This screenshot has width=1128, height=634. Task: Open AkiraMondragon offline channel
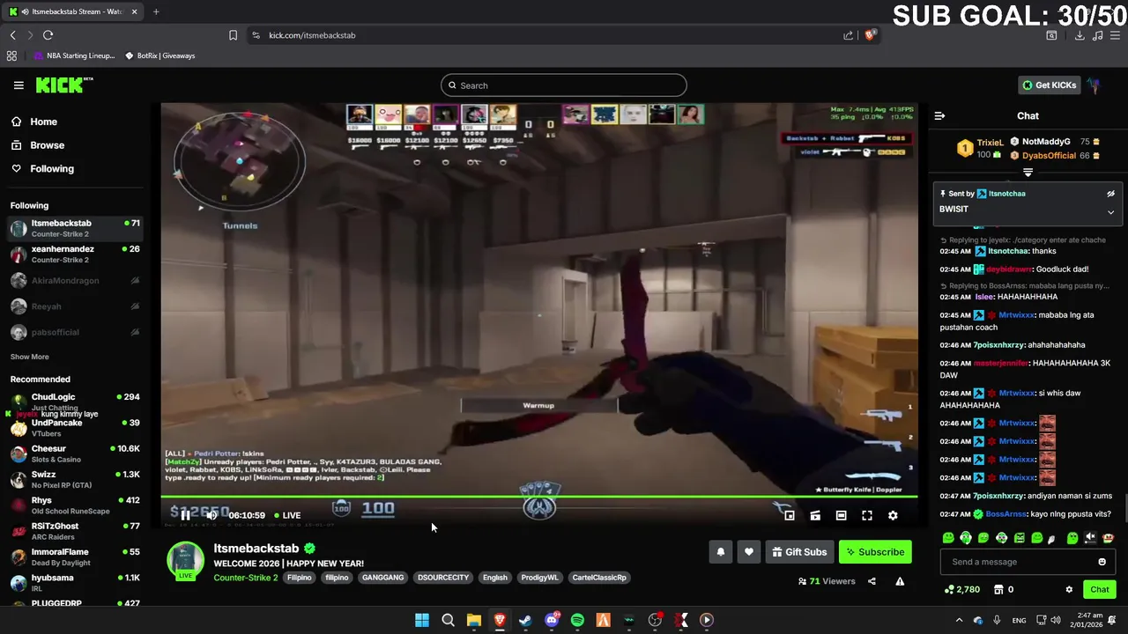75,281
